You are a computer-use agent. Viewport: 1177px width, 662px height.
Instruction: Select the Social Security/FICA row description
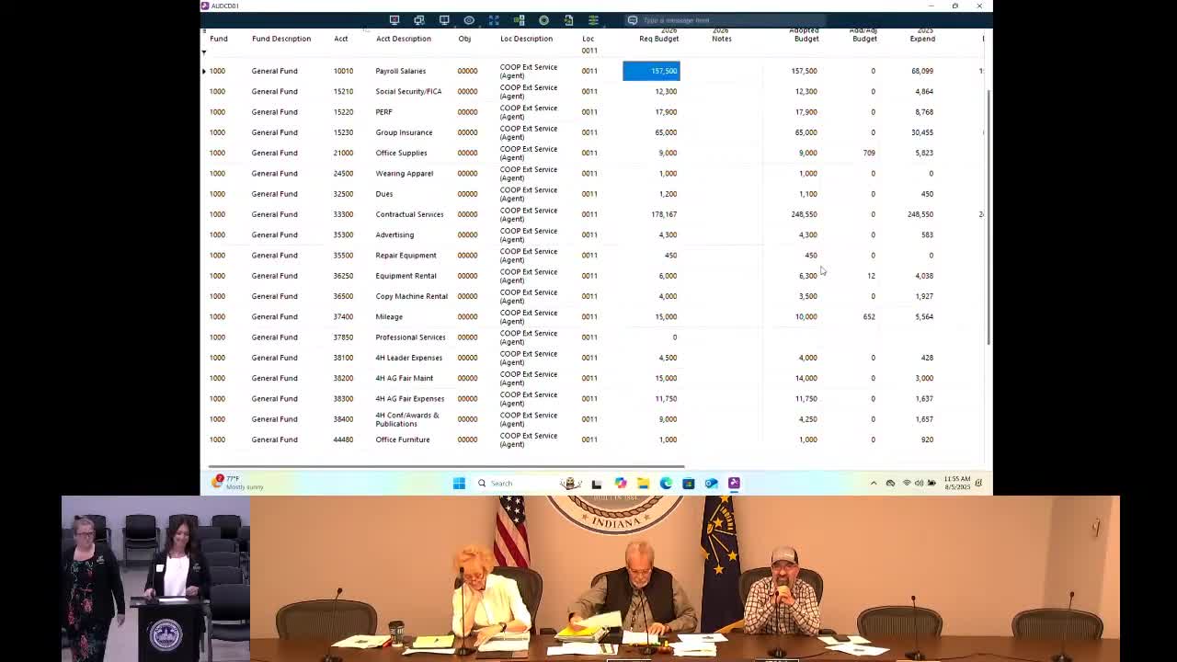point(408,91)
